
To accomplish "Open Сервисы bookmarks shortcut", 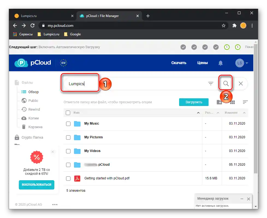I will [x=23, y=34].
